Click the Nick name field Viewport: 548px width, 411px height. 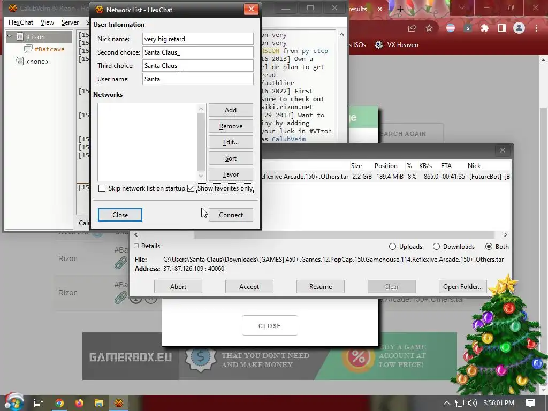(x=198, y=39)
